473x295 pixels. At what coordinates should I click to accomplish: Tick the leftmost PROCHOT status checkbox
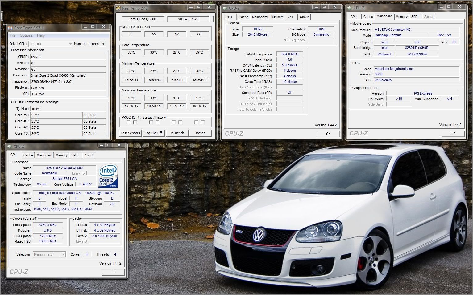(128, 122)
